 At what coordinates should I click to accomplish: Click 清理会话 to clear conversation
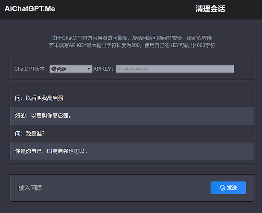click(x=210, y=9)
